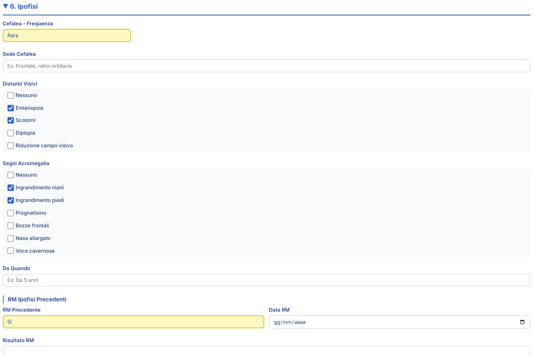Tick the Voce cavernosa checkbox
534x356 pixels.
[11, 251]
